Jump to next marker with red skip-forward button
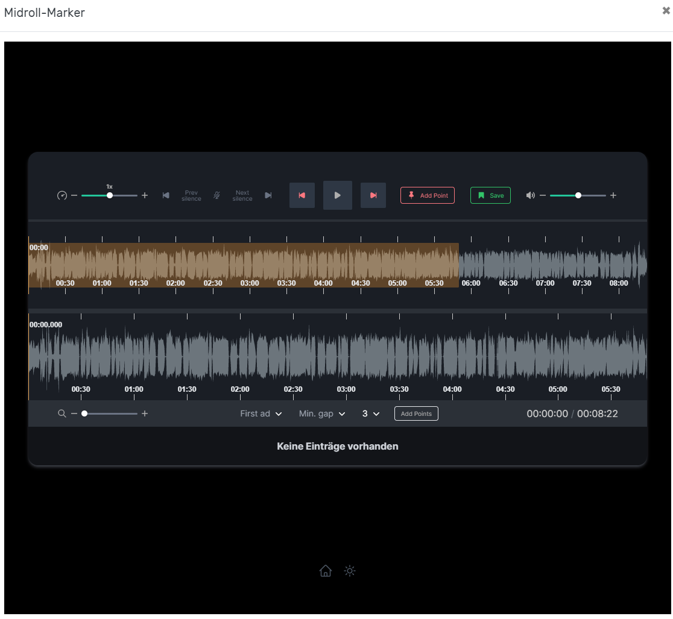The image size is (673, 619). click(373, 195)
